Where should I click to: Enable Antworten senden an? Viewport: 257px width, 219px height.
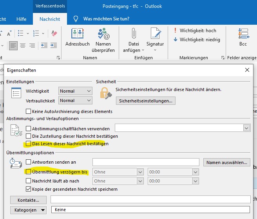tap(28, 162)
